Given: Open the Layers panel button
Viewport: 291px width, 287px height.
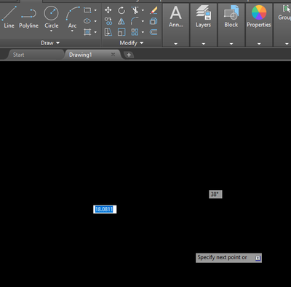Looking at the screenshot, I should click(x=204, y=17).
